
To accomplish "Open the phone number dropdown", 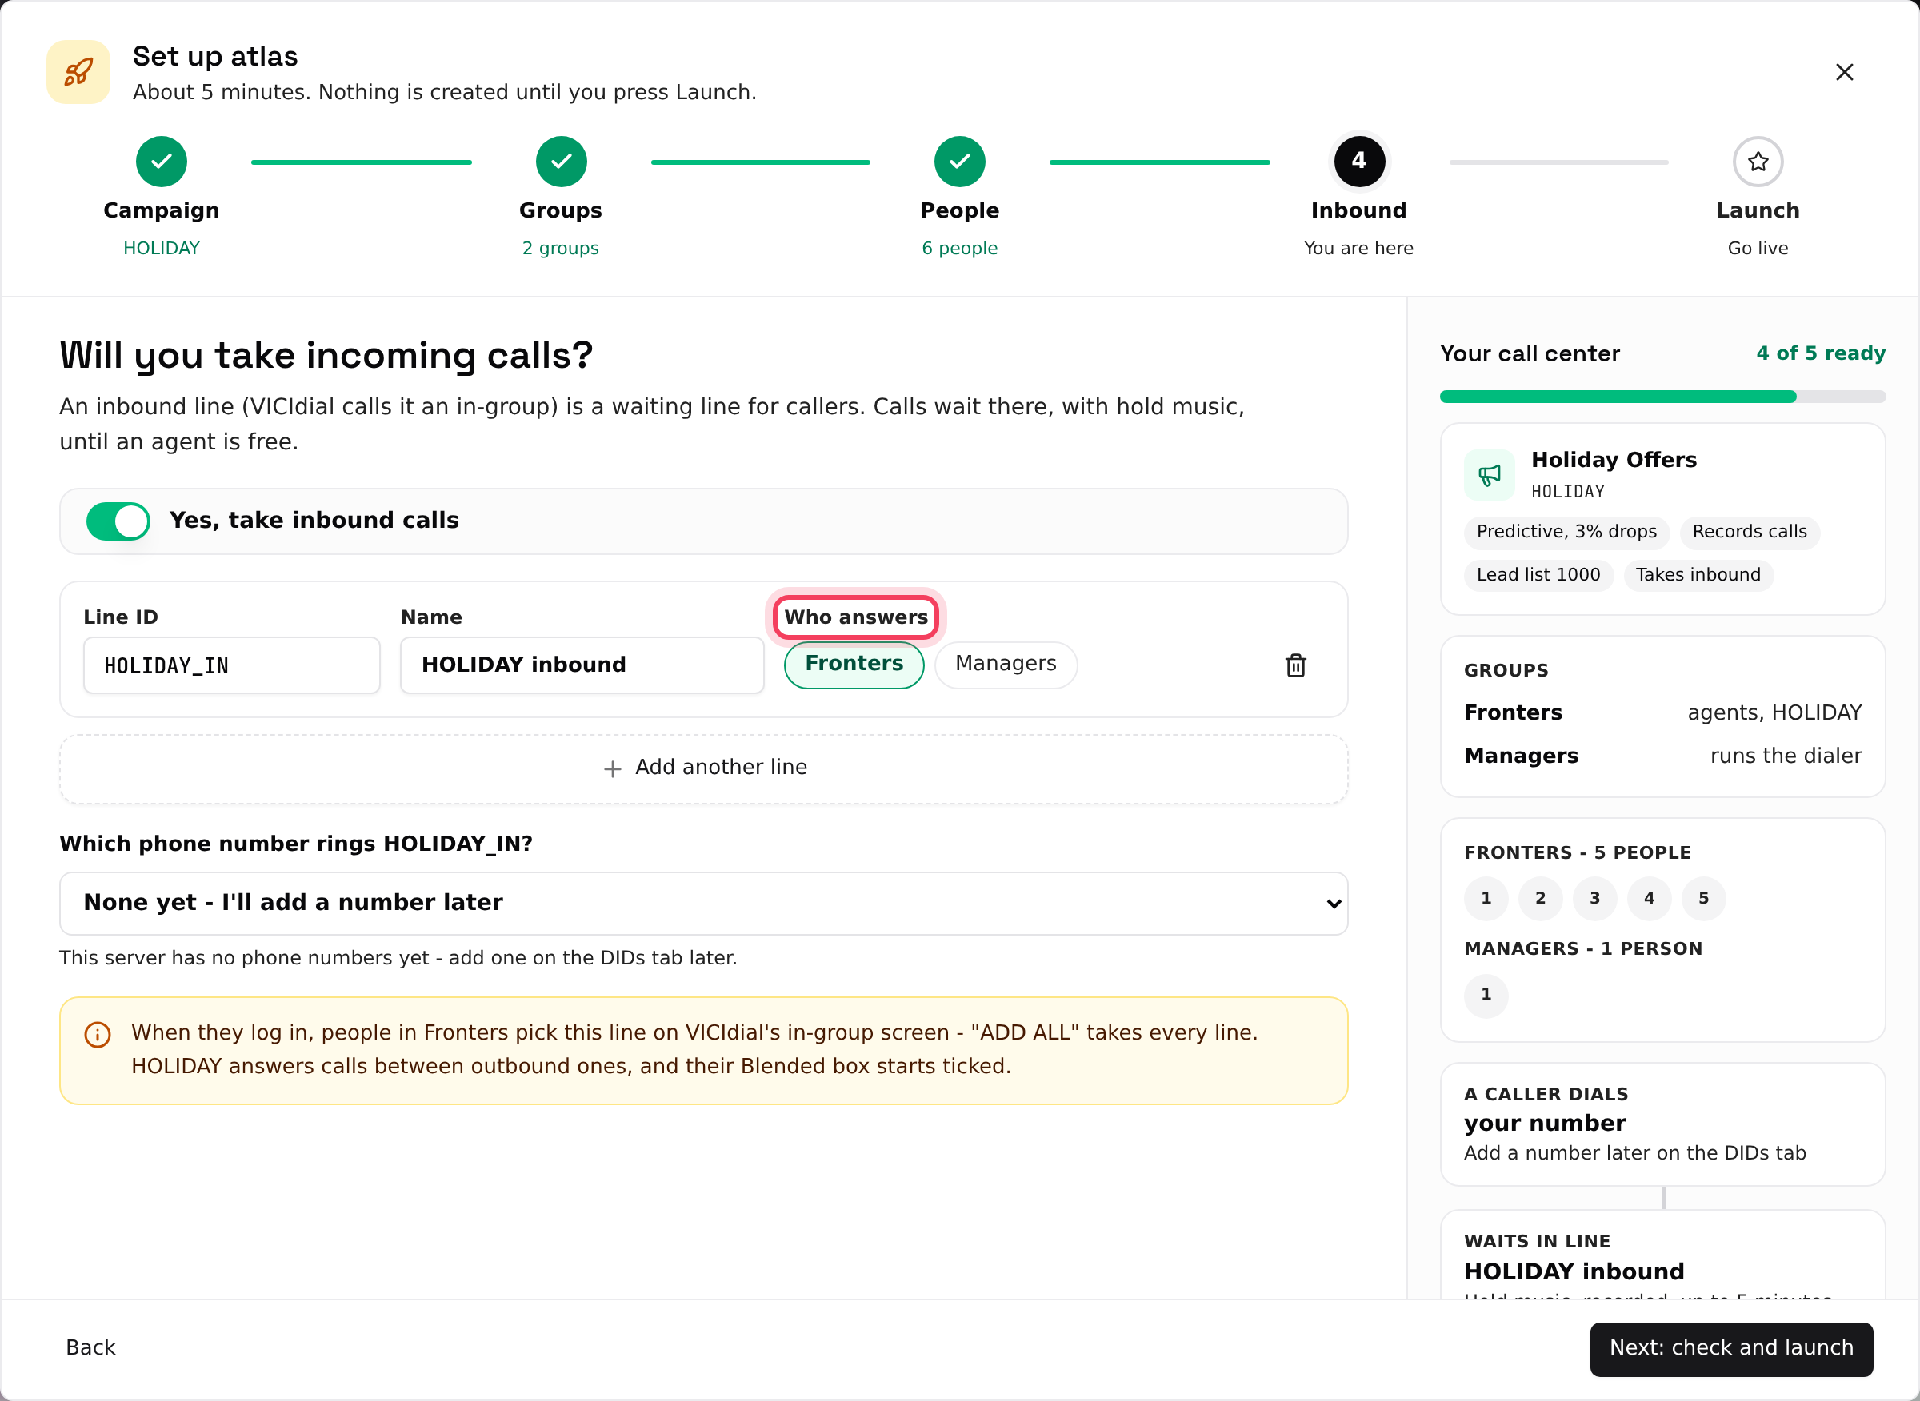I will tap(703, 903).
